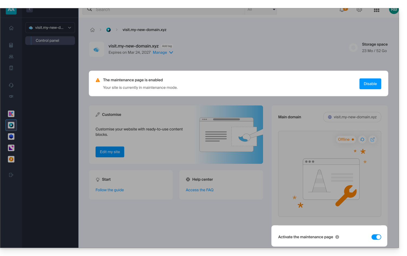The image size is (407, 256).
Task: Click the home icon in left sidebar
Action: 11,28
